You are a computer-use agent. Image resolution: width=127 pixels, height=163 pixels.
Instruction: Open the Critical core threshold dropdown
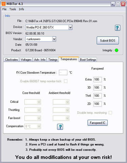(x=33, y=102)
